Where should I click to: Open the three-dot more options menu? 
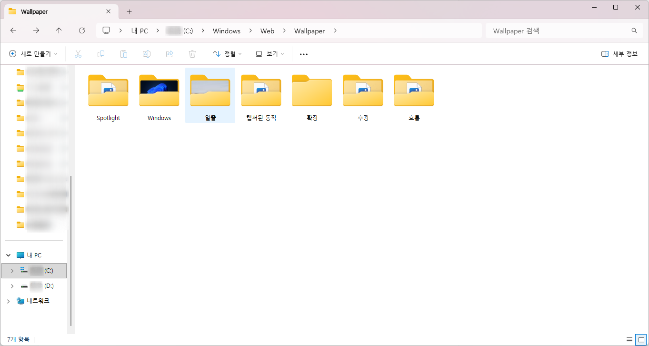click(x=304, y=54)
